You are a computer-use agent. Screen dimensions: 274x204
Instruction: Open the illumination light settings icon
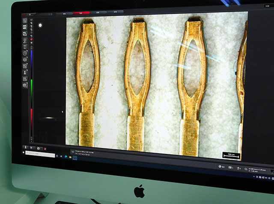(x=25, y=40)
